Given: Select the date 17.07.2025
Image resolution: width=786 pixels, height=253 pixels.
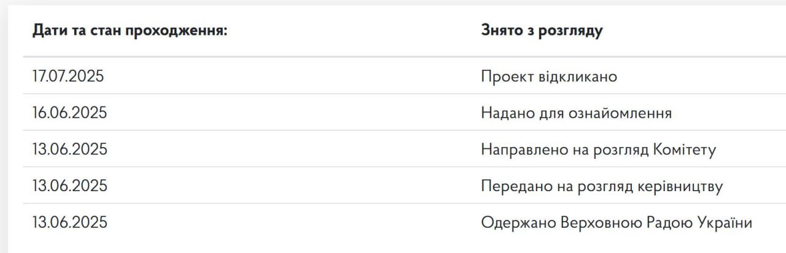Looking at the screenshot, I should tap(68, 77).
